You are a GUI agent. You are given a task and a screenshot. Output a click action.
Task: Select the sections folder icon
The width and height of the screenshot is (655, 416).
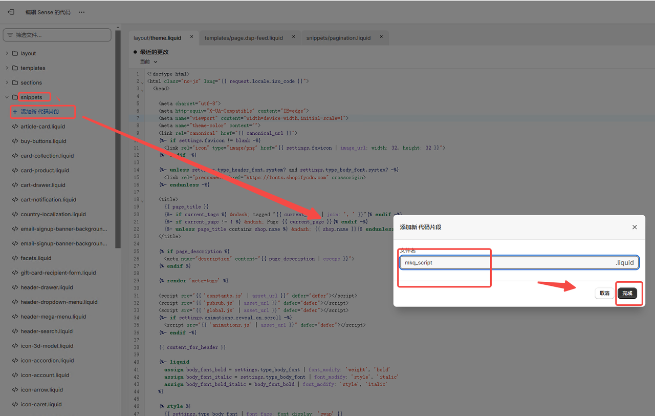coord(15,82)
